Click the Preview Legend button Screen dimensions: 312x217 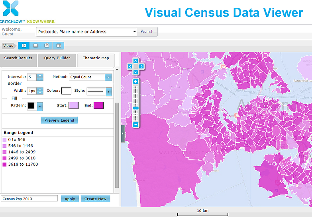click(59, 120)
